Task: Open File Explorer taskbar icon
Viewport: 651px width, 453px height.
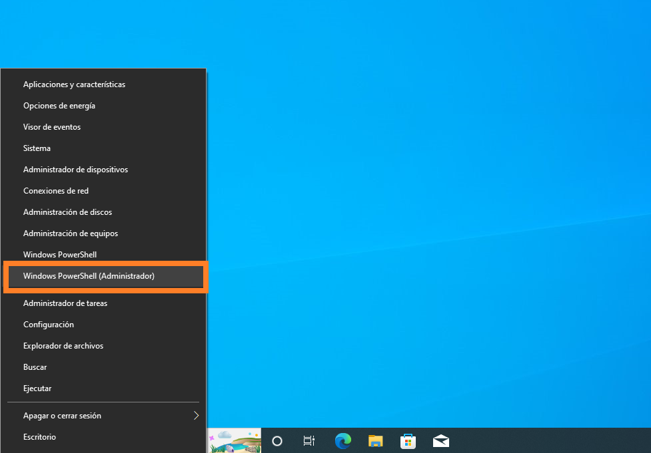Action: coord(376,440)
